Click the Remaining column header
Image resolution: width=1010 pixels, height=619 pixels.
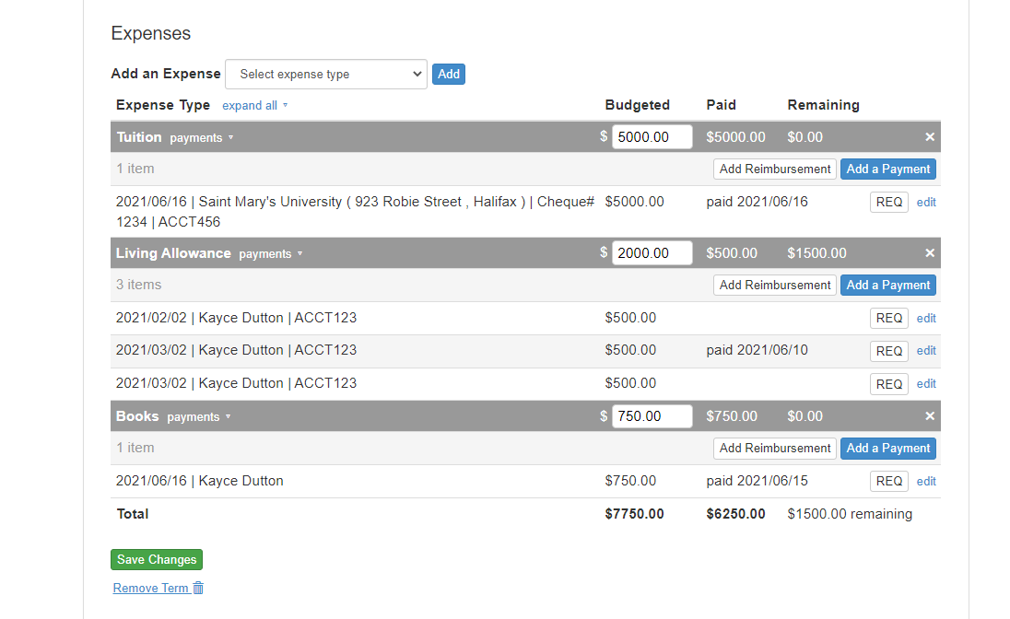click(x=823, y=105)
